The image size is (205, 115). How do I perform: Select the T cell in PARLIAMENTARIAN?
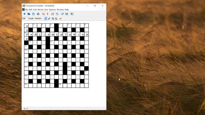point(65,34)
